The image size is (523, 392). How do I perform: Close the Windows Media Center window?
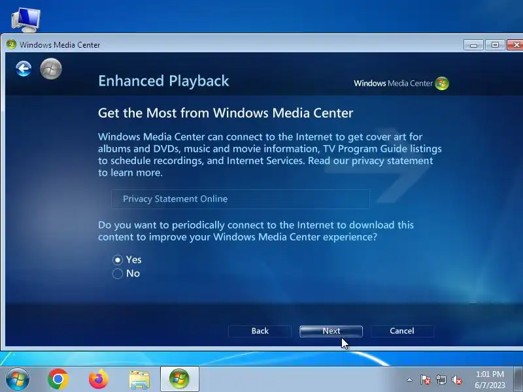[x=515, y=44]
